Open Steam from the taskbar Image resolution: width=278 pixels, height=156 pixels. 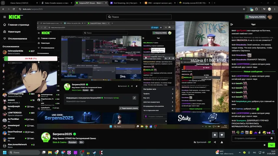[x=95, y=152]
